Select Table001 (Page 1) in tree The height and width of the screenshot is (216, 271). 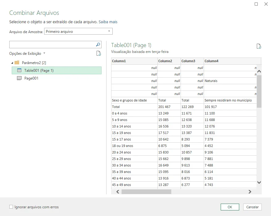click(56, 71)
